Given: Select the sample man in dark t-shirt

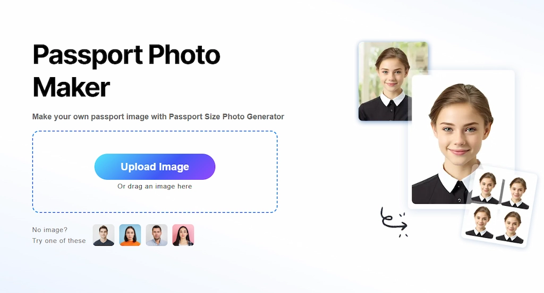Looking at the screenshot, I should coord(104,235).
